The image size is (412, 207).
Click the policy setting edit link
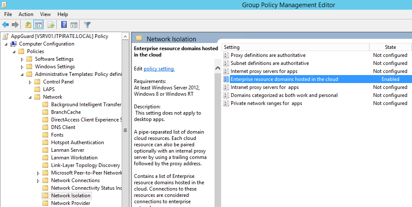click(x=159, y=69)
